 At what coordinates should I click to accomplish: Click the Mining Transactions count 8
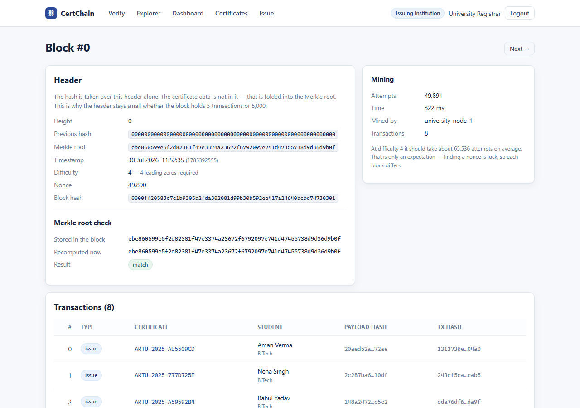[426, 133]
